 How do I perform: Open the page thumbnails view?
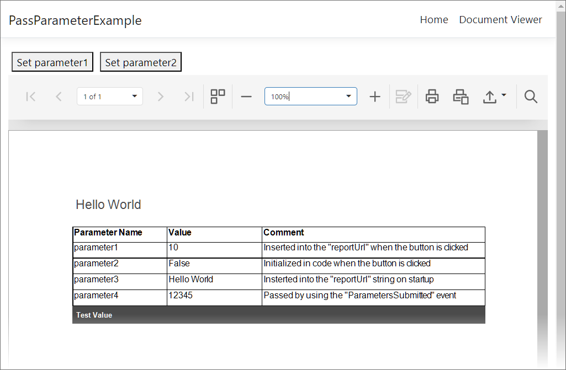[x=217, y=96]
